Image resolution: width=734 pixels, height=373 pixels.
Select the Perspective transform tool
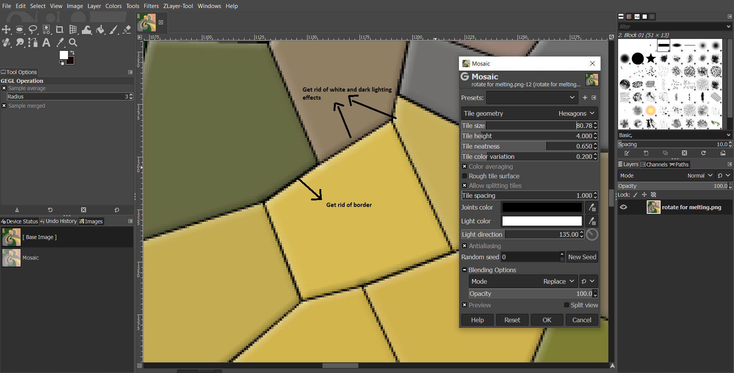click(x=73, y=29)
